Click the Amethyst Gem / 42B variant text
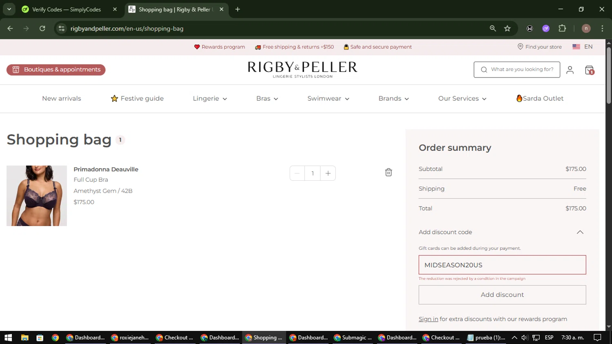Image resolution: width=612 pixels, height=344 pixels. pos(103,191)
